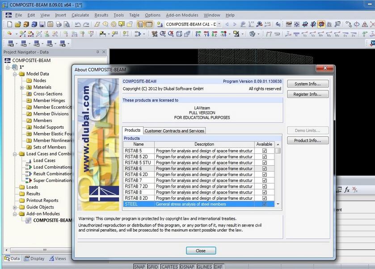The image size is (375, 269).
Task: Switch navigator to Display tab
Action: (x=35, y=258)
